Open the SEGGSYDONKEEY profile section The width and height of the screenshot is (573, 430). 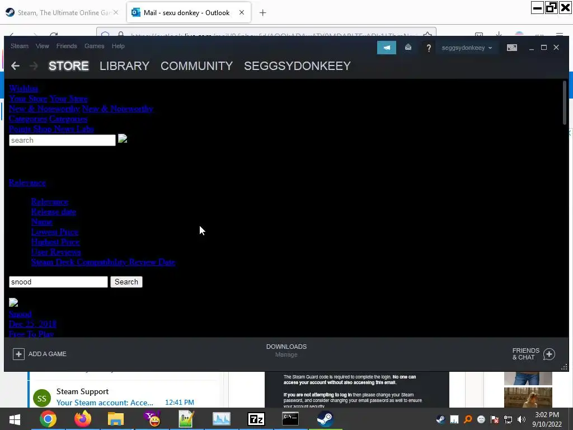[298, 66]
